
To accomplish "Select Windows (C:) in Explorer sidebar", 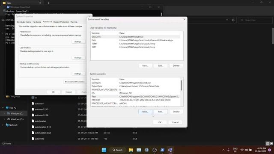I will click(15, 113).
